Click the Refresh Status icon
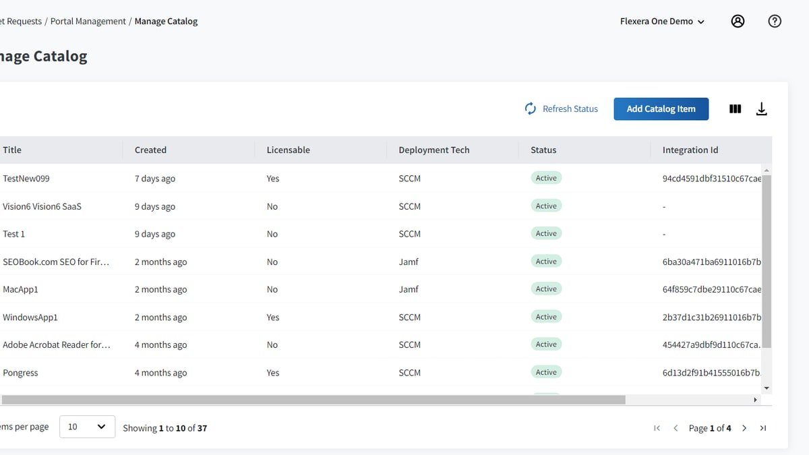The width and height of the screenshot is (809, 455). tap(531, 109)
